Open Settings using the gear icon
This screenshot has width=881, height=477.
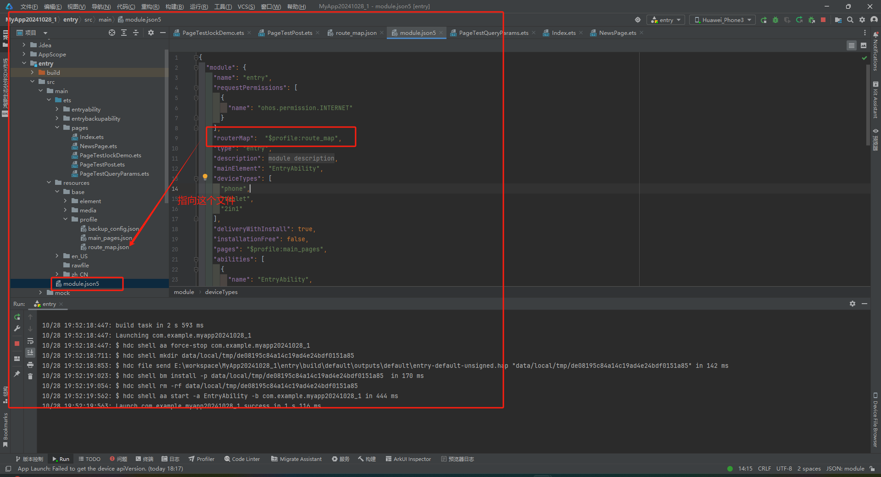coord(863,20)
